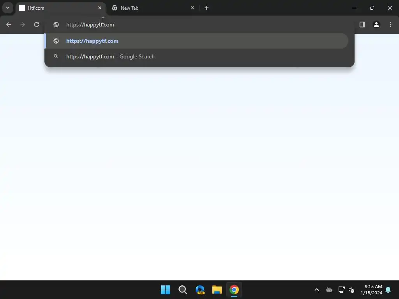The height and width of the screenshot is (299, 399).
Task: Minimize the Chrome window
Action: 354,8
